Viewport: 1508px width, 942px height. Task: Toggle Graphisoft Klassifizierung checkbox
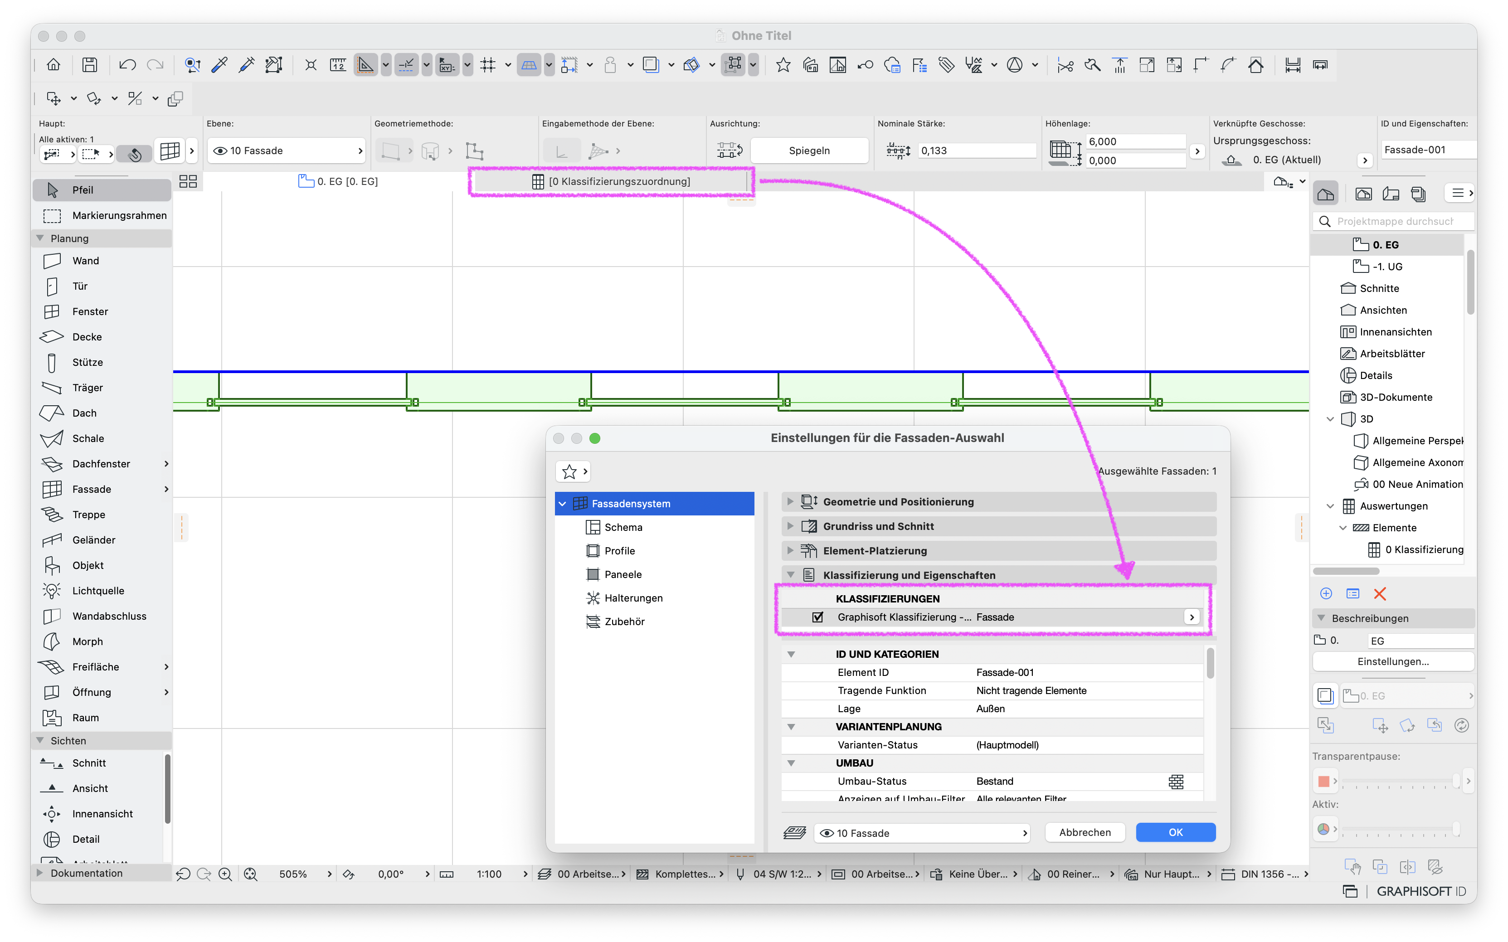tap(817, 617)
